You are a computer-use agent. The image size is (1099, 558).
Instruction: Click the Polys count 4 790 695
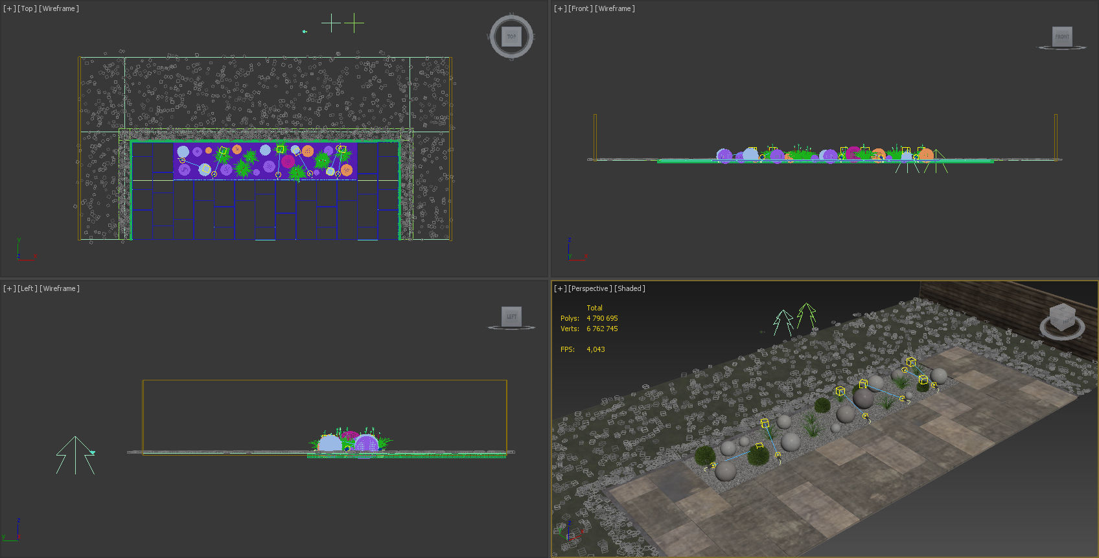pos(602,318)
